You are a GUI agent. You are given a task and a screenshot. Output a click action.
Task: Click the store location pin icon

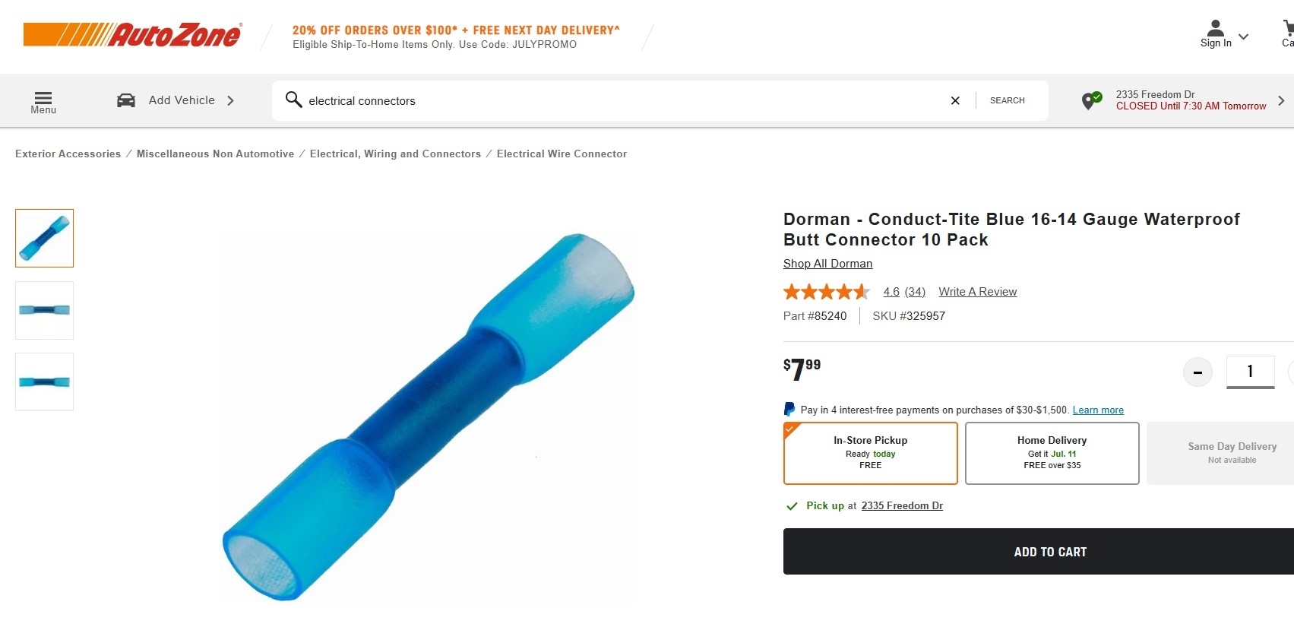tap(1091, 100)
